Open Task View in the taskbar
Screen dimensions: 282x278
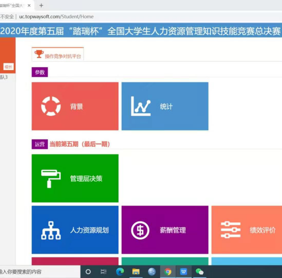(x=104, y=271)
